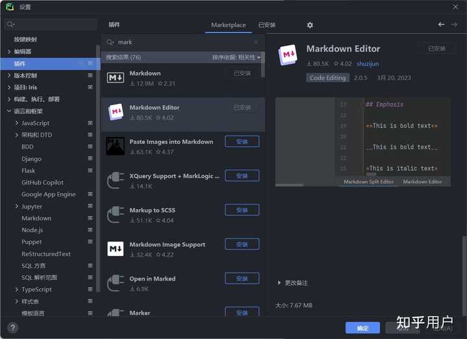Click the project-level icon beside 版本控制
This screenshot has height=339, width=467.
(x=90, y=75)
